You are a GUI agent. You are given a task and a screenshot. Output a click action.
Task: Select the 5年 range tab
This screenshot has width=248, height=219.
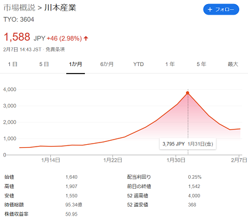201,64
